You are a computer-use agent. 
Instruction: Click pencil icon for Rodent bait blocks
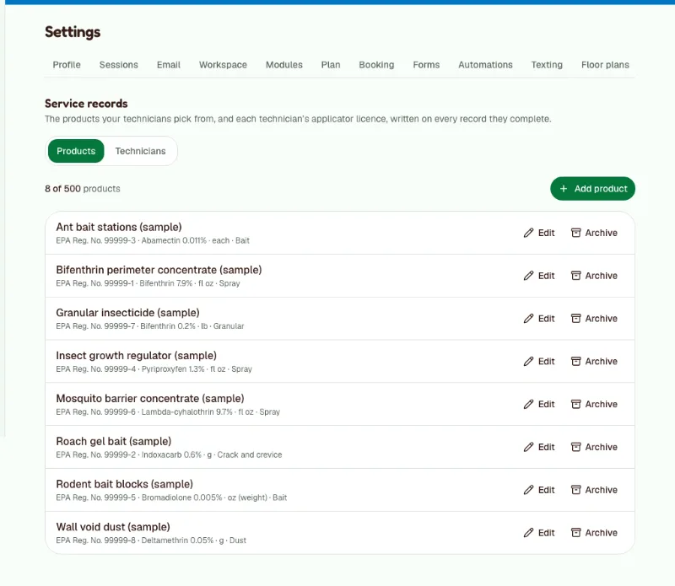(529, 490)
